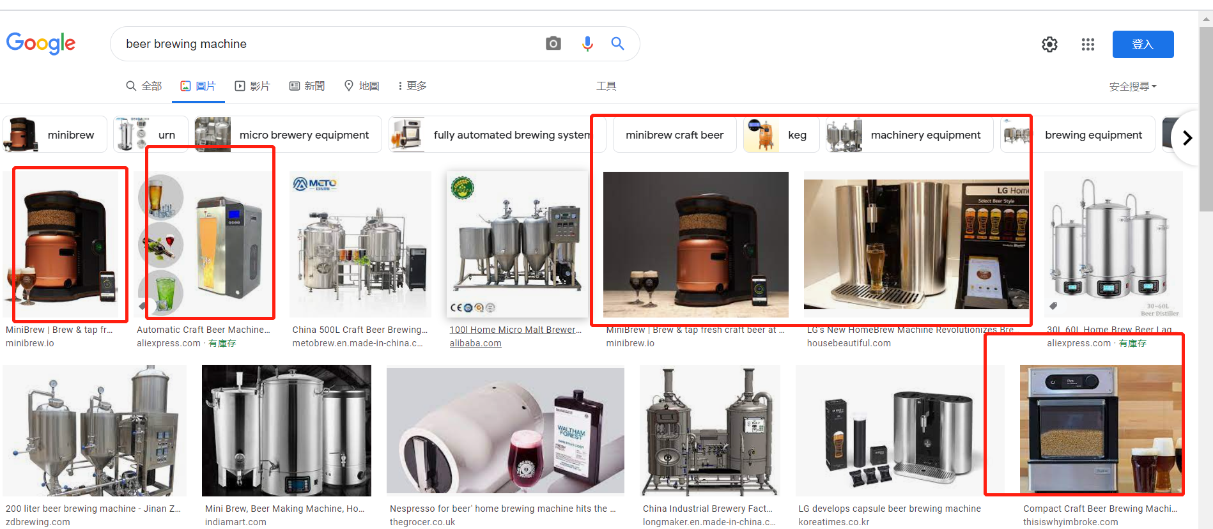Viewport: 1213px width, 529px height.
Task: Open the Google apps grid icon
Action: (1088, 44)
